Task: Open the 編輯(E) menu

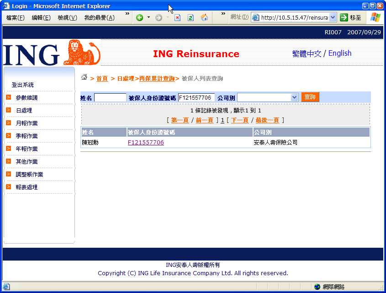Action: tap(41, 18)
